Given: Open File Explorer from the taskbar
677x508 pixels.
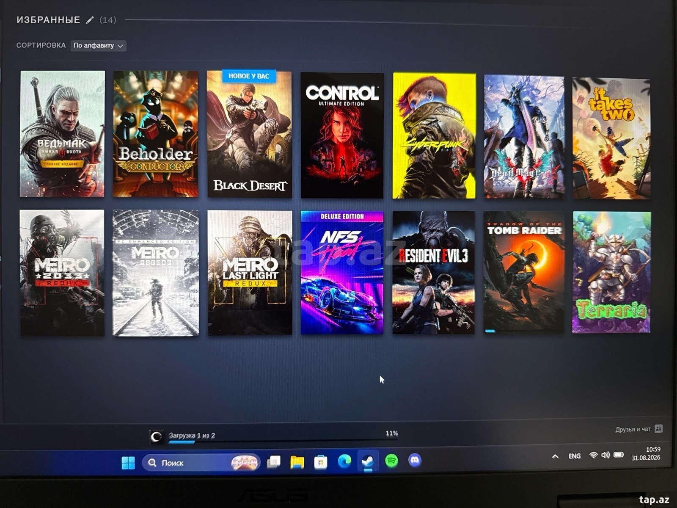Looking at the screenshot, I should click(297, 462).
